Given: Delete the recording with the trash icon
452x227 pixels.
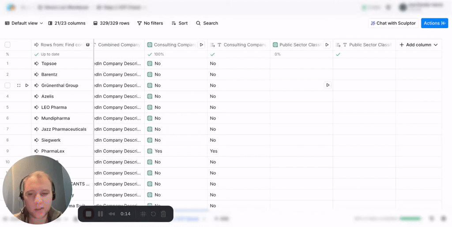Looking at the screenshot, I should (x=163, y=214).
